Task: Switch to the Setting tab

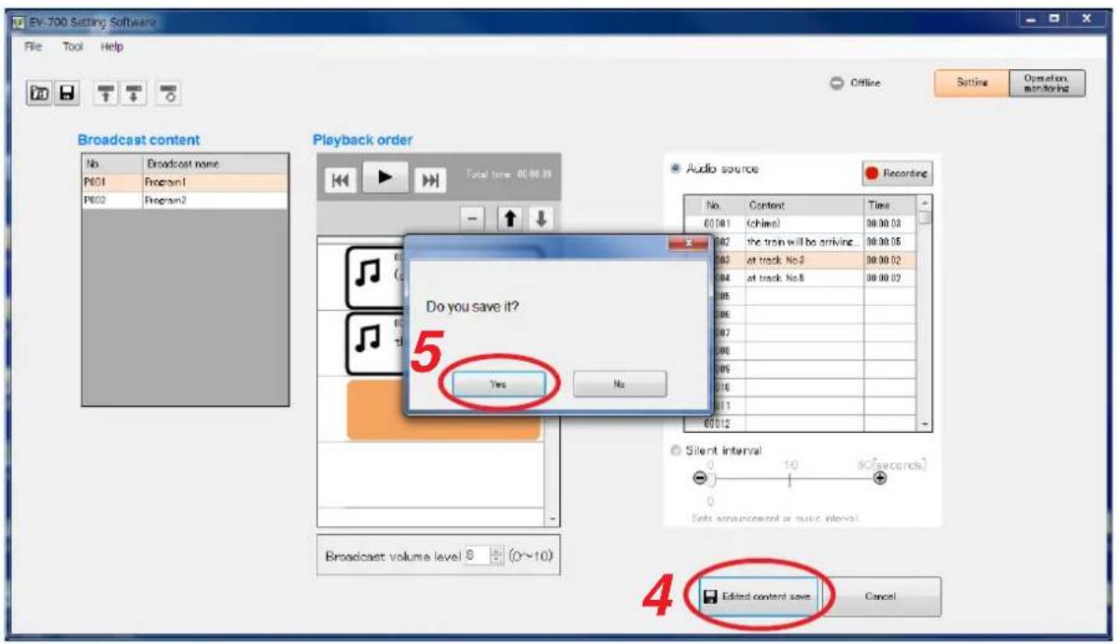Action: point(971,83)
